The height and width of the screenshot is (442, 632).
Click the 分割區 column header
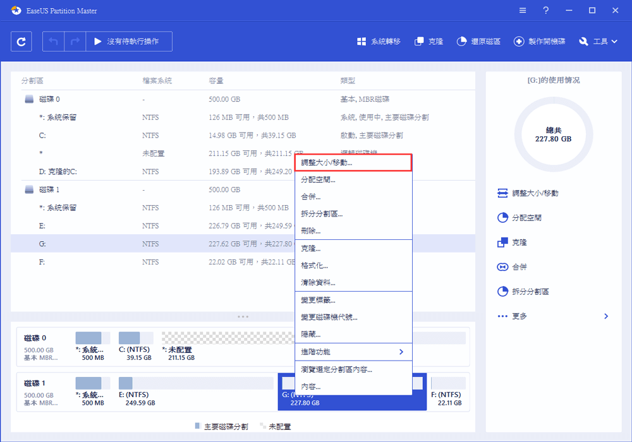click(32, 81)
